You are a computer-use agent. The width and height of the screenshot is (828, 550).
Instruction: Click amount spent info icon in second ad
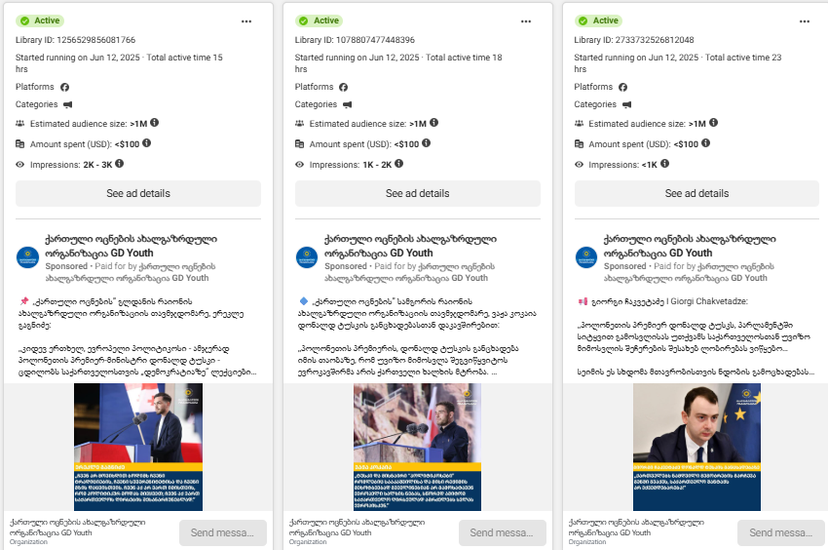click(426, 142)
